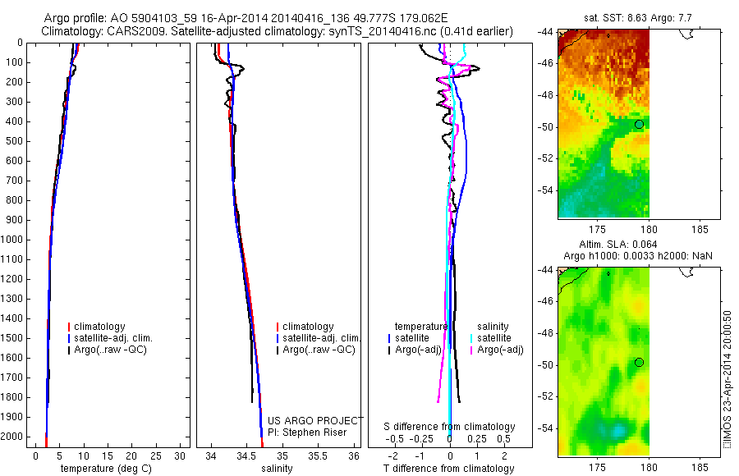Image resolution: width=739 pixels, height=476 pixels.
Task: Click S difference tick -0.25
Action: [x=421, y=439]
